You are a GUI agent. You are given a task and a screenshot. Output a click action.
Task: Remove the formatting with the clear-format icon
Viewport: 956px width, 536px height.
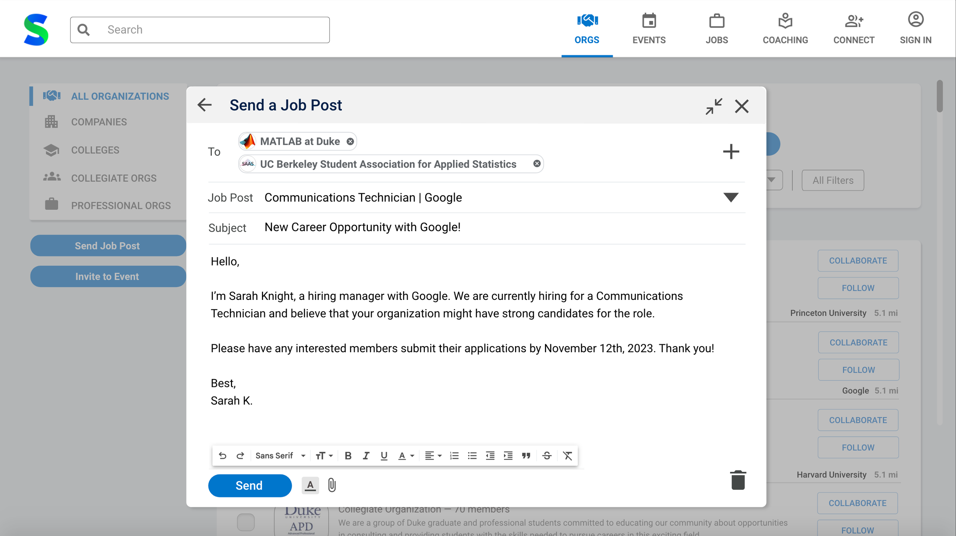pos(567,455)
